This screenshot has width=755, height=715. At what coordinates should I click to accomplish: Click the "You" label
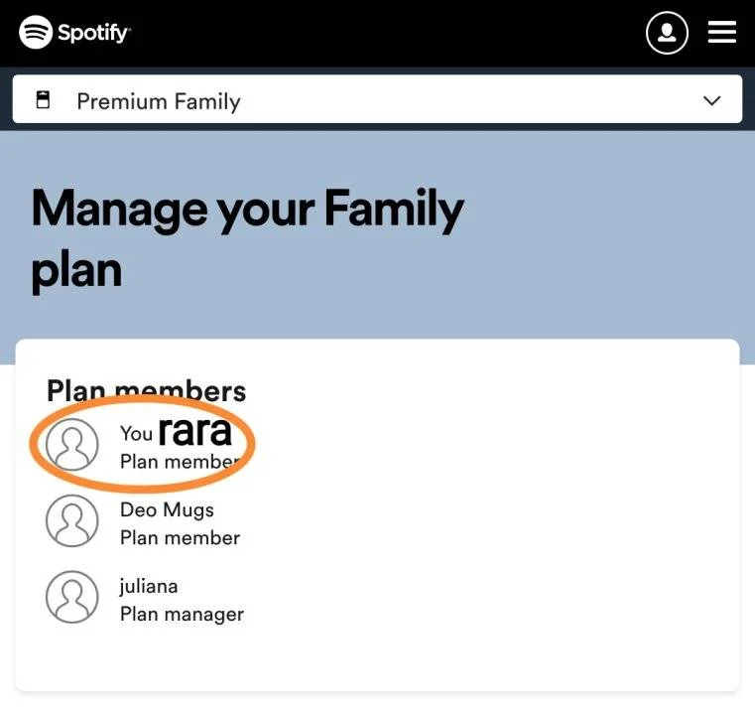point(136,434)
